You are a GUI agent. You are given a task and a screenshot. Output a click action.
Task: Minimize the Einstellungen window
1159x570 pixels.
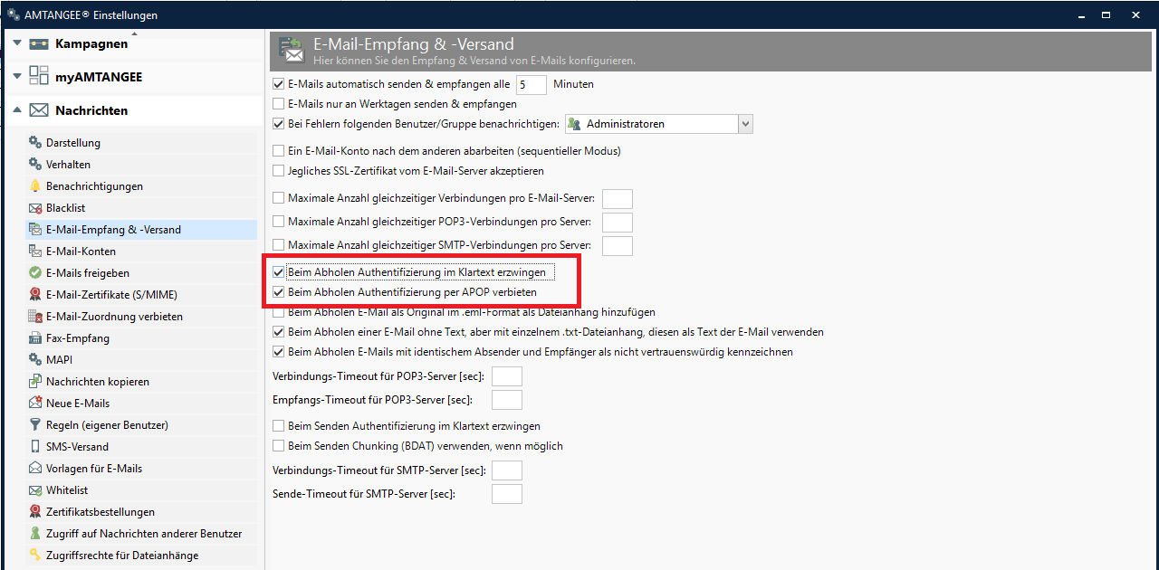[1080, 14]
